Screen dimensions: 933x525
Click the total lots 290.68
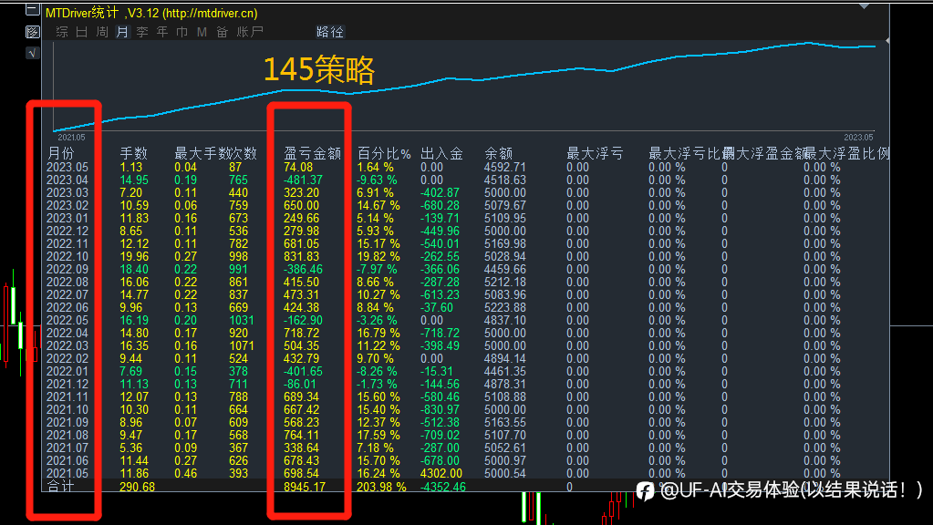pos(138,487)
